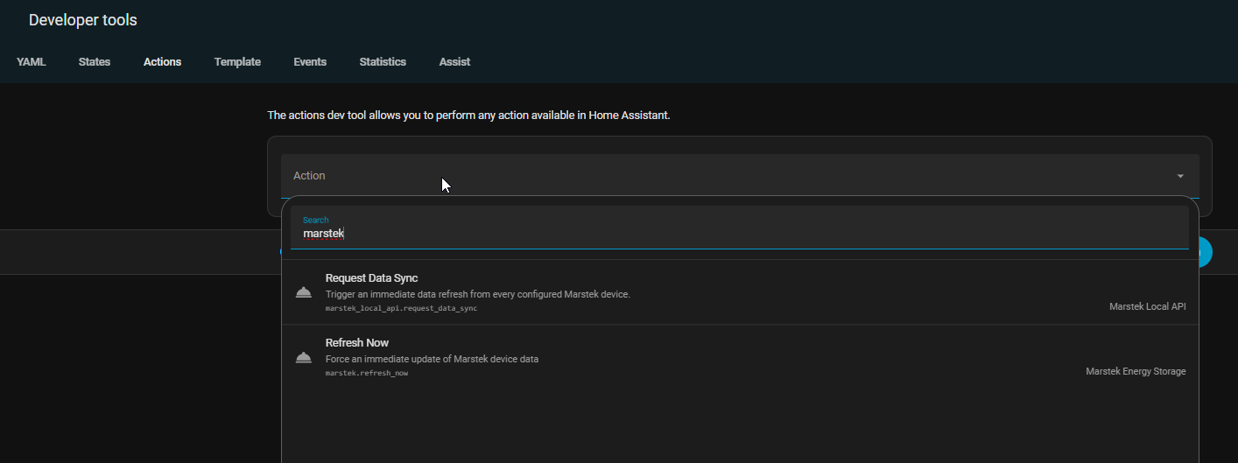Click the marstek.refresh_now action ID text

(x=367, y=374)
